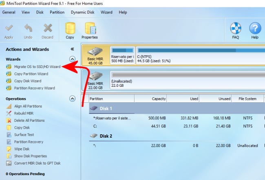
Task: Select Convert MBR Disk to GPT Disk
Action: [38, 163]
